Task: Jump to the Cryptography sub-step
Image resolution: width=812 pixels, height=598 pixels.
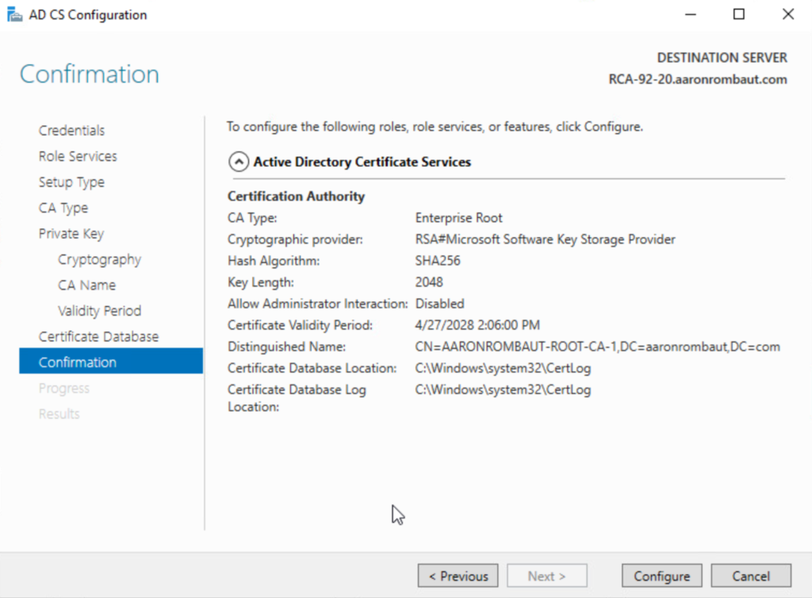Action: point(99,259)
